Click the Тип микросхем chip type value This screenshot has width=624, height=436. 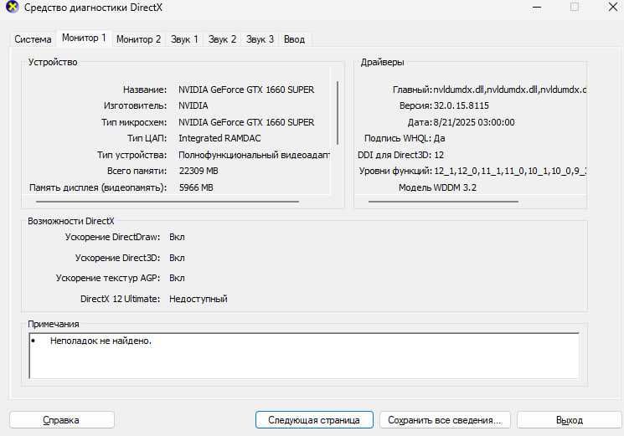[x=246, y=122]
